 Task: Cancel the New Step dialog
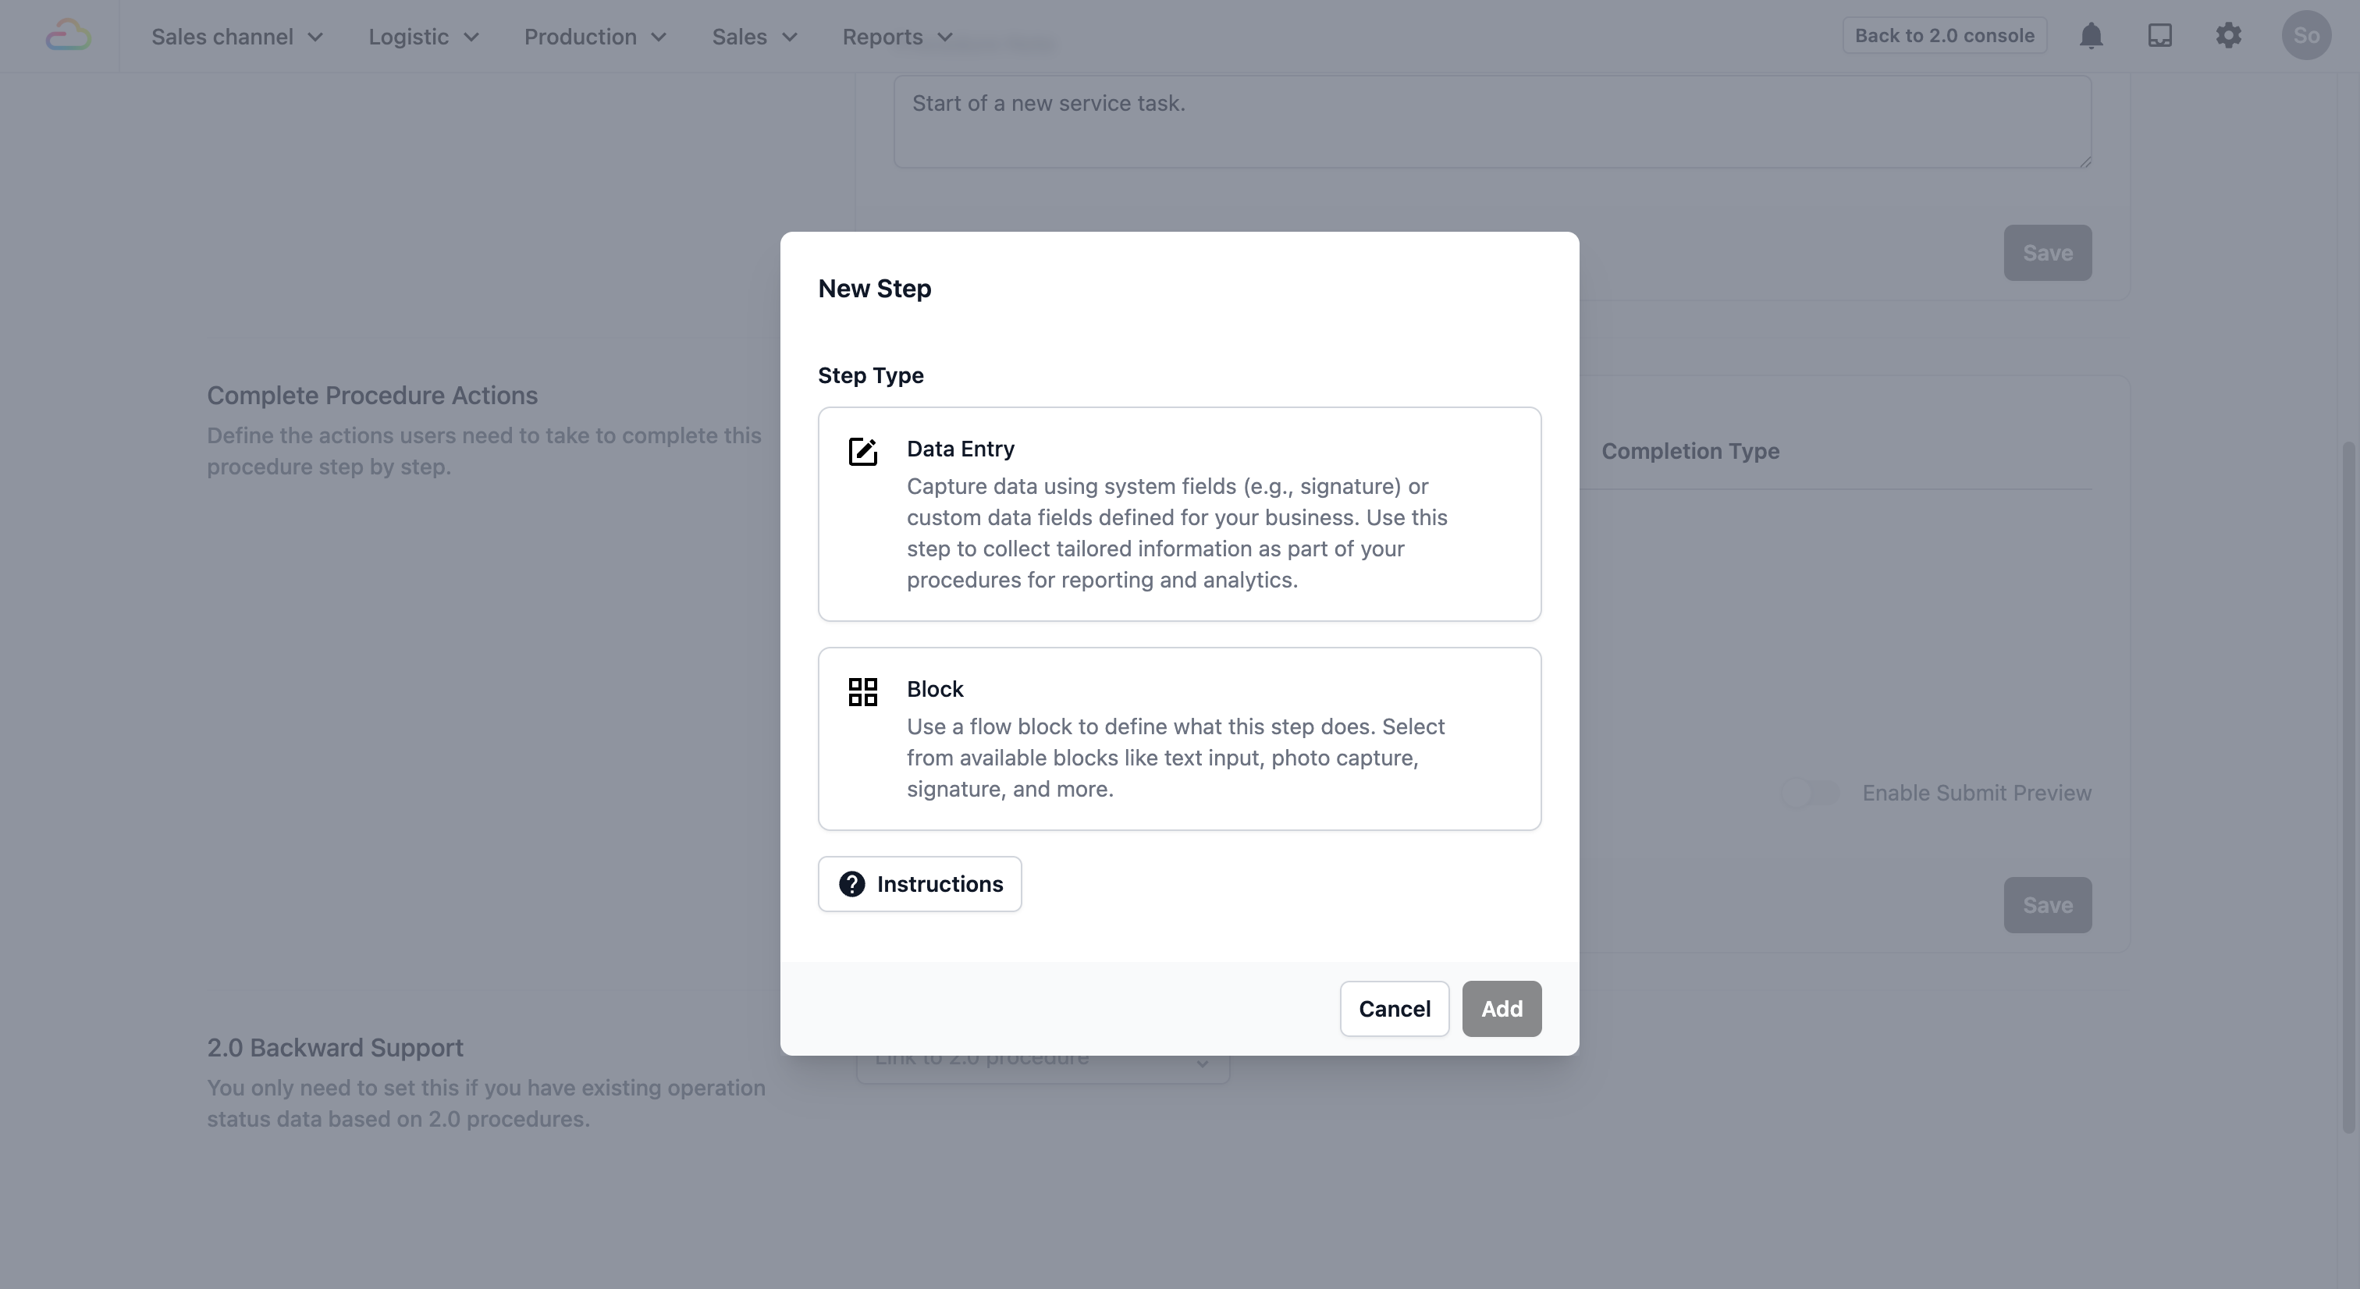[x=1394, y=1009]
